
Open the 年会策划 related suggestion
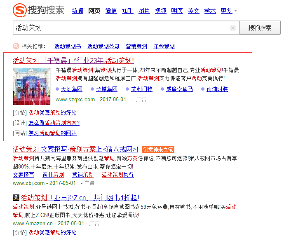(x=164, y=47)
